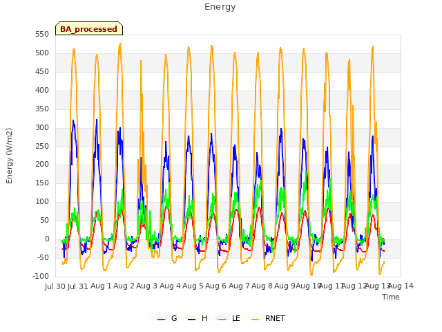Click the Aug 6 date label
The height and width of the screenshot is (332, 442).
click(215, 286)
